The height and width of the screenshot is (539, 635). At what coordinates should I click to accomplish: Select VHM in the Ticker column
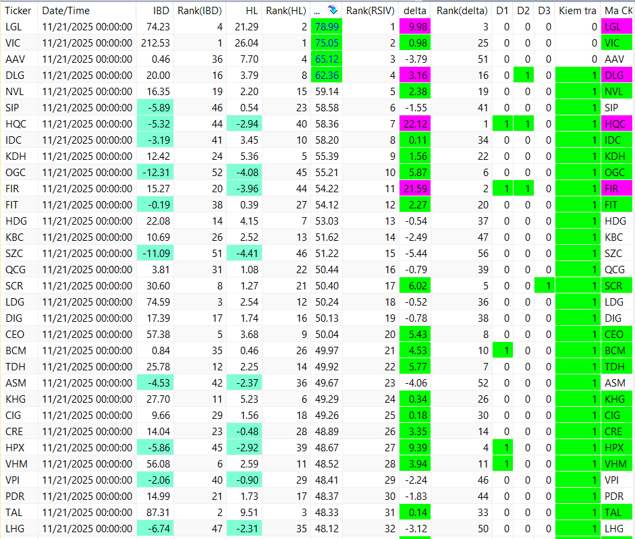(16, 463)
